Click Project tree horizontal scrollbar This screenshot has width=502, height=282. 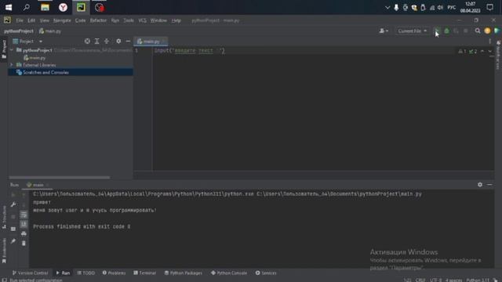(60, 177)
